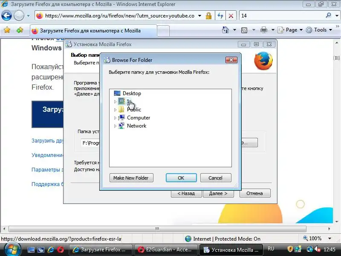341x256 pixels.
Task: Click Cancel in Browse For Folder
Action: (x=216, y=178)
